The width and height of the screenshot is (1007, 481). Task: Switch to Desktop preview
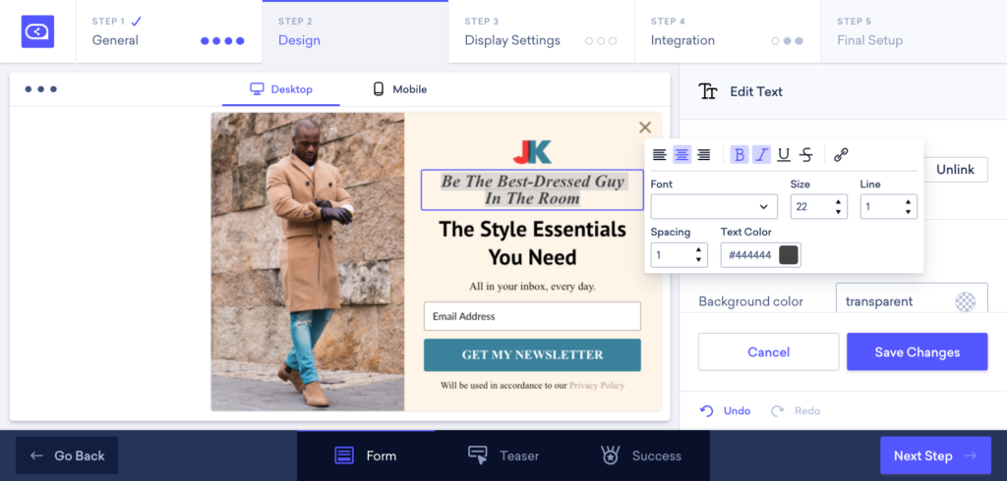tap(280, 89)
